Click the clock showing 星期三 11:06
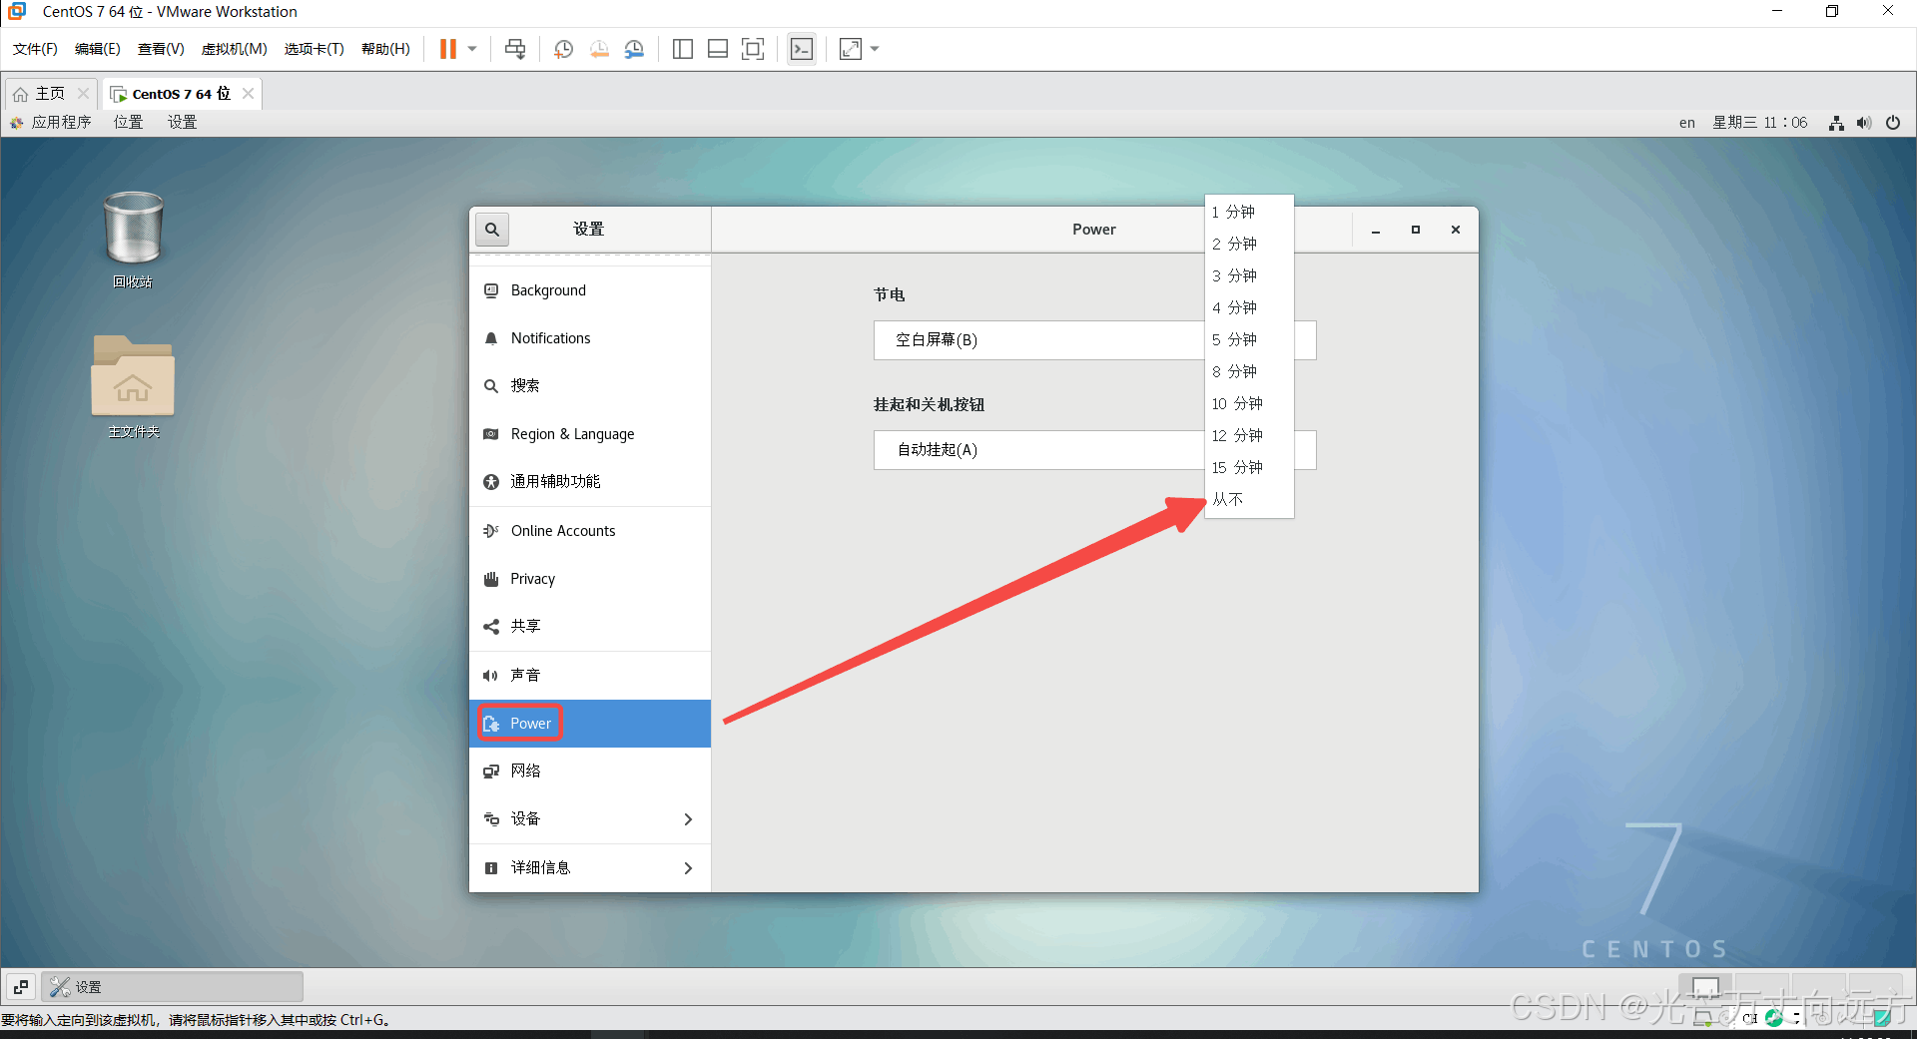Screen dimensions: 1917x1039 [x=1760, y=123]
